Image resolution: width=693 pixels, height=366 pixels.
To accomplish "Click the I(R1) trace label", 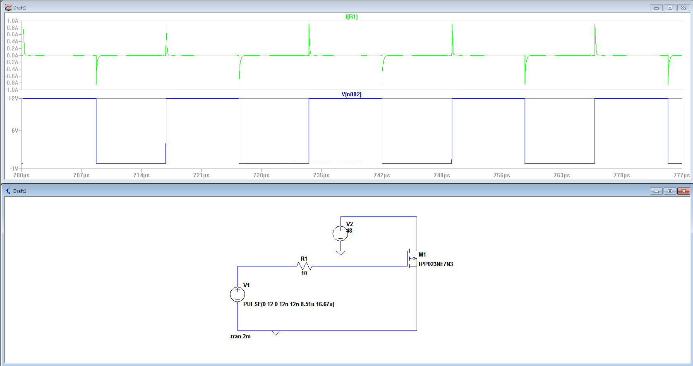I will [x=351, y=17].
